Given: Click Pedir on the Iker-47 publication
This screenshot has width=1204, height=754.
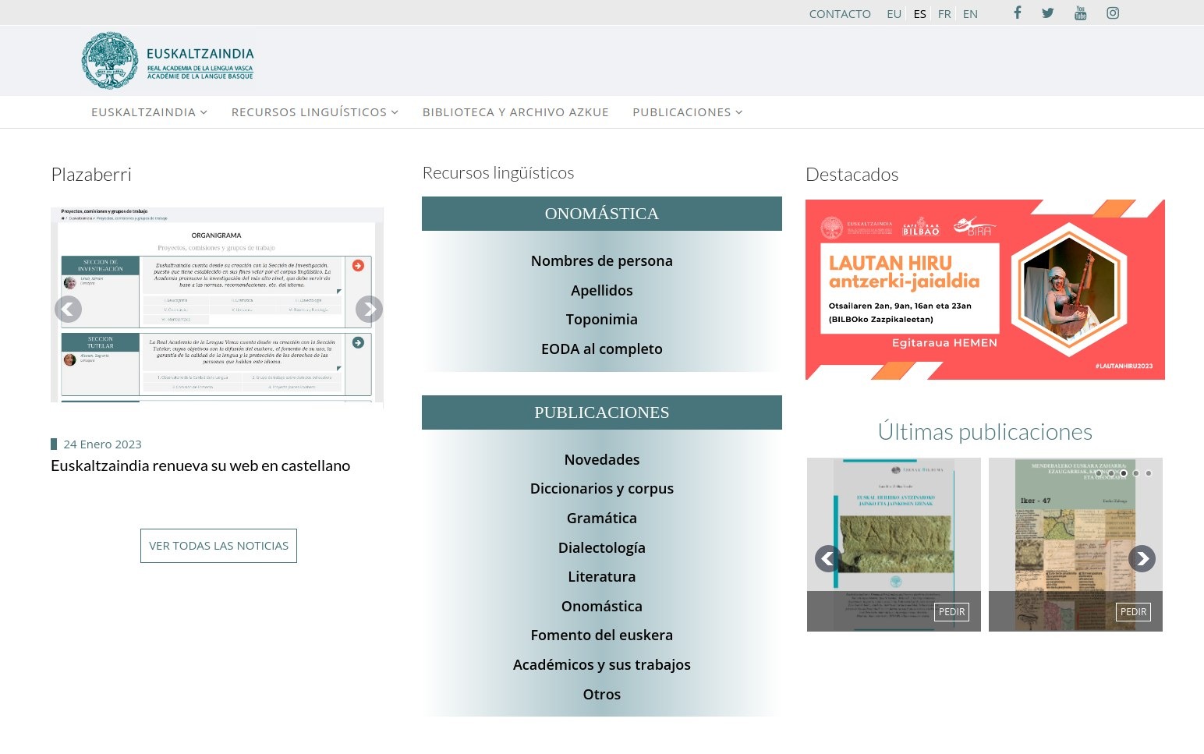Looking at the screenshot, I should pyautogui.click(x=1133, y=612).
